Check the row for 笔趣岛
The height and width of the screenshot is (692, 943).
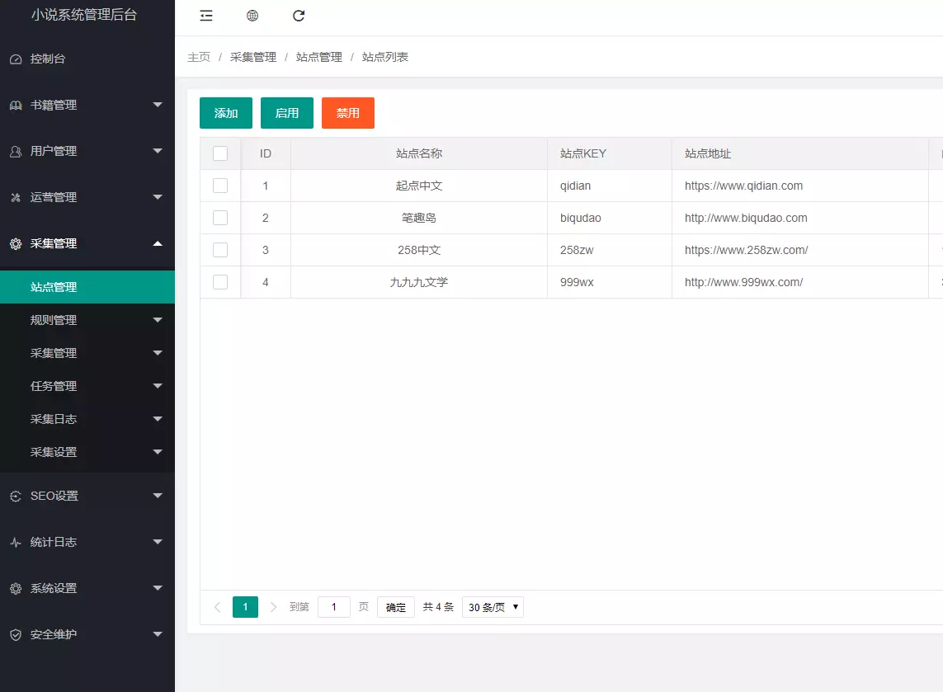pos(220,218)
